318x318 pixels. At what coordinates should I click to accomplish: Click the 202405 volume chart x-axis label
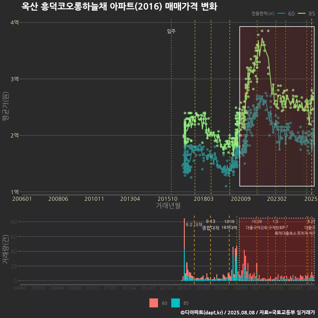tap(295, 288)
